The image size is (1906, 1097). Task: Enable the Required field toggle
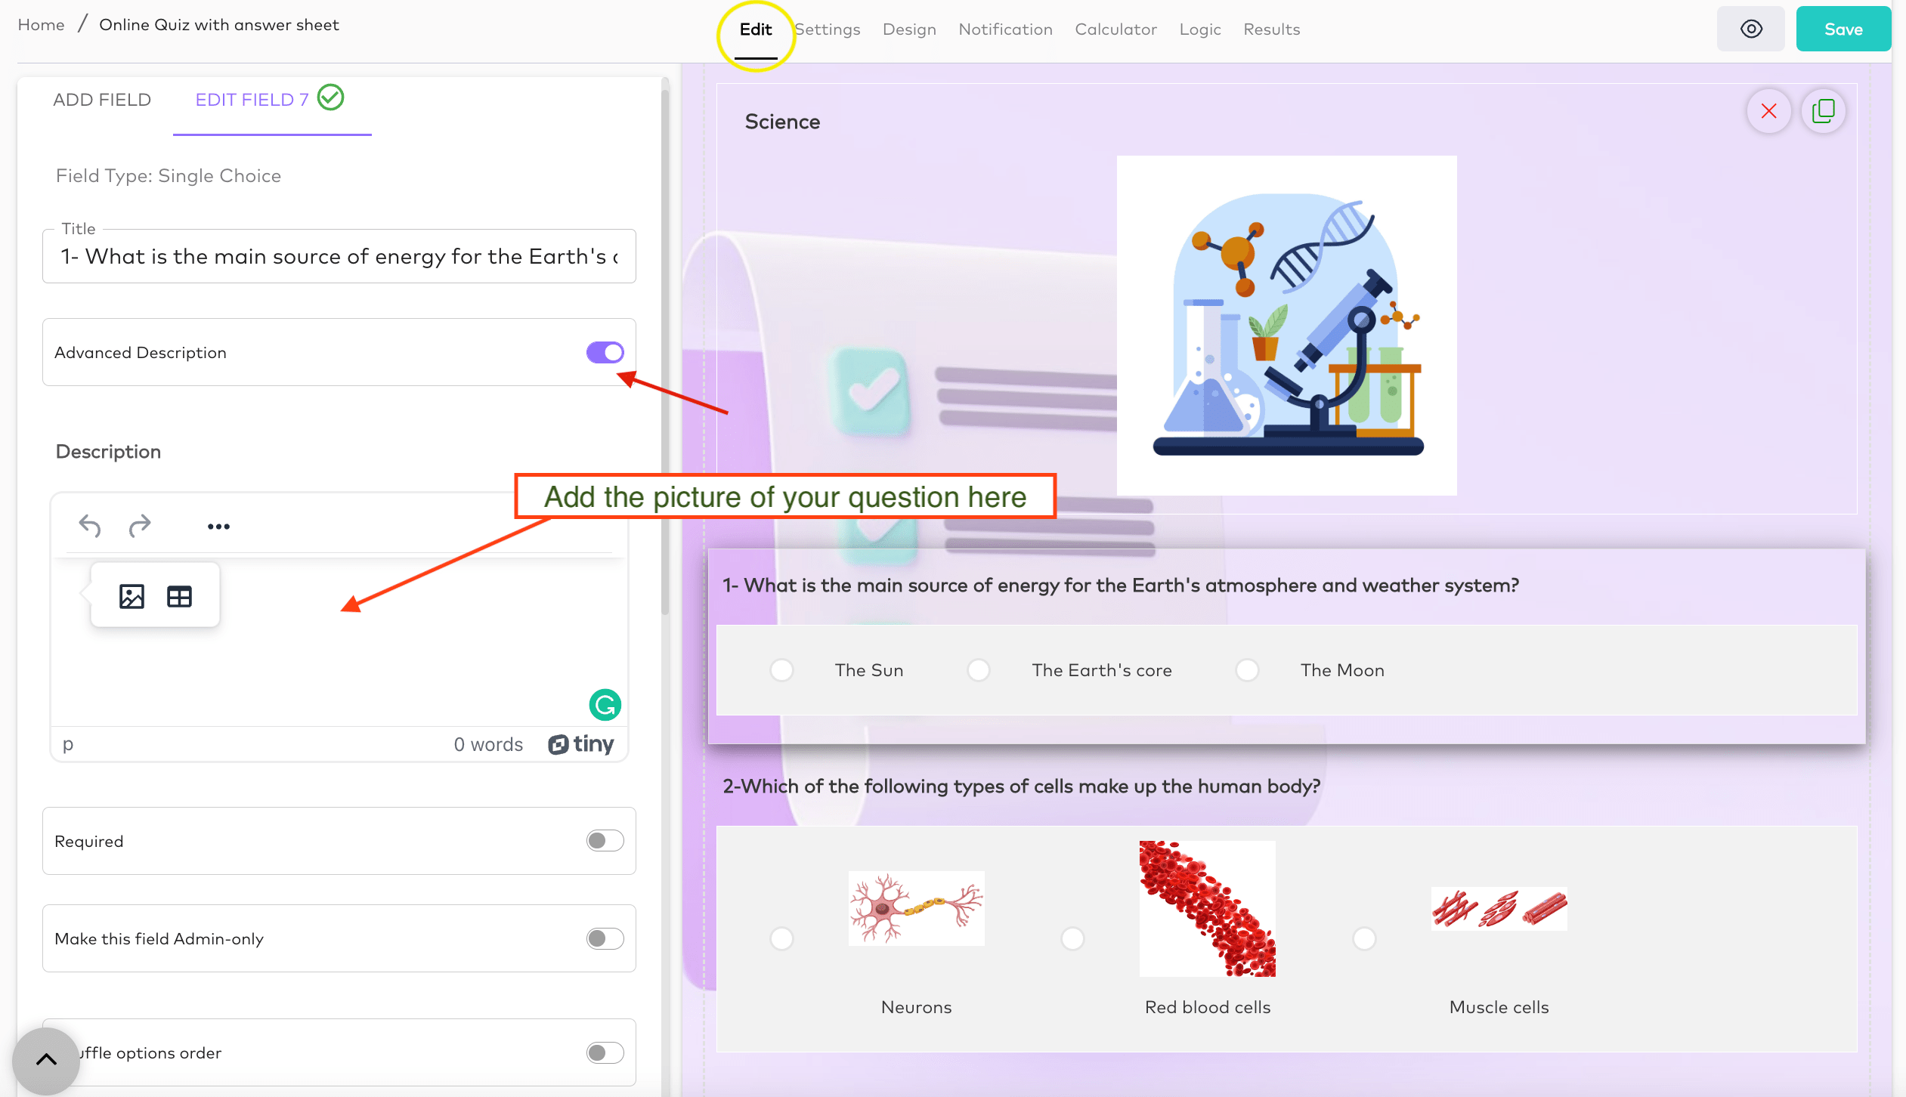tap(605, 840)
